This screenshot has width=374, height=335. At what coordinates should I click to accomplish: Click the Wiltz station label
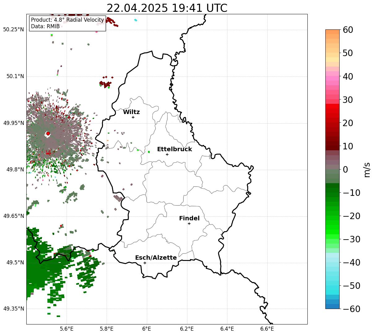pos(131,112)
